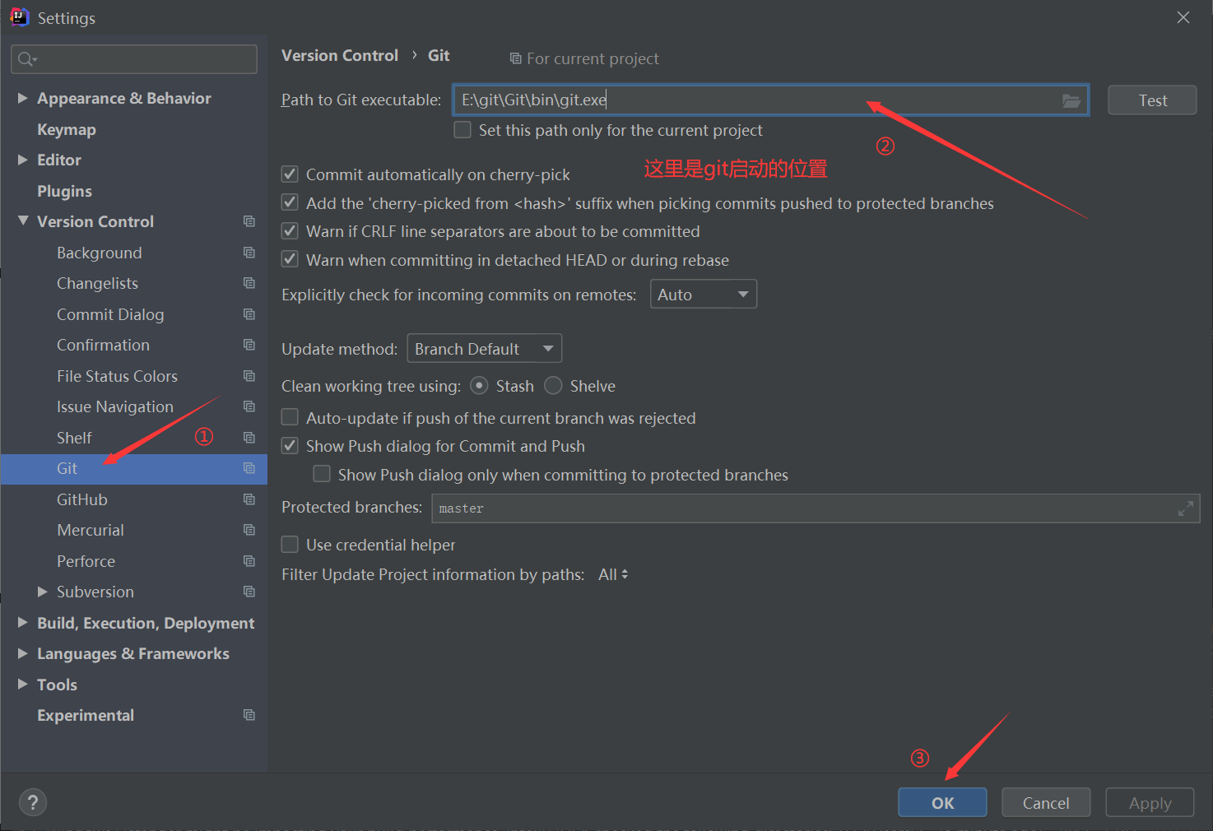
Task: Click the For current project icon
Action: (515, 58)
